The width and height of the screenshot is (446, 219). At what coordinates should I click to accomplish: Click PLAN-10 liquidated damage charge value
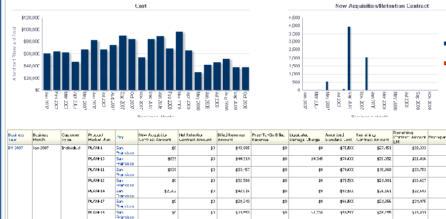click(316, 159)
